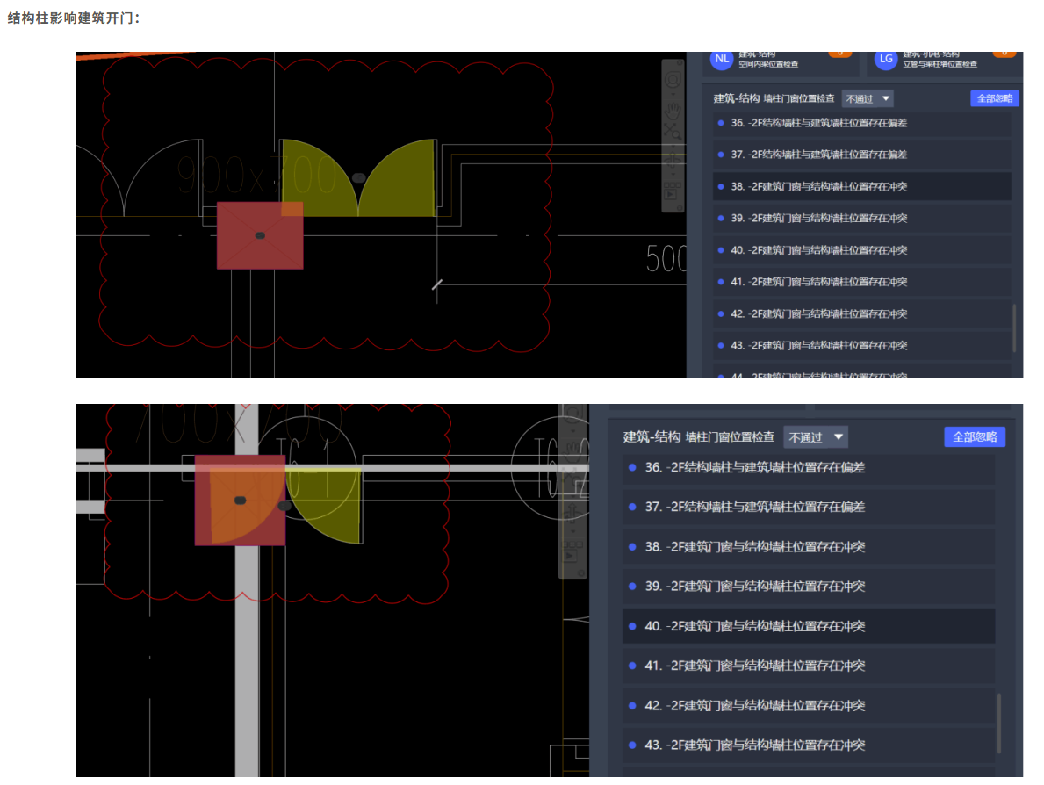Click the lower issue list scrollbar

coord(999,724)
